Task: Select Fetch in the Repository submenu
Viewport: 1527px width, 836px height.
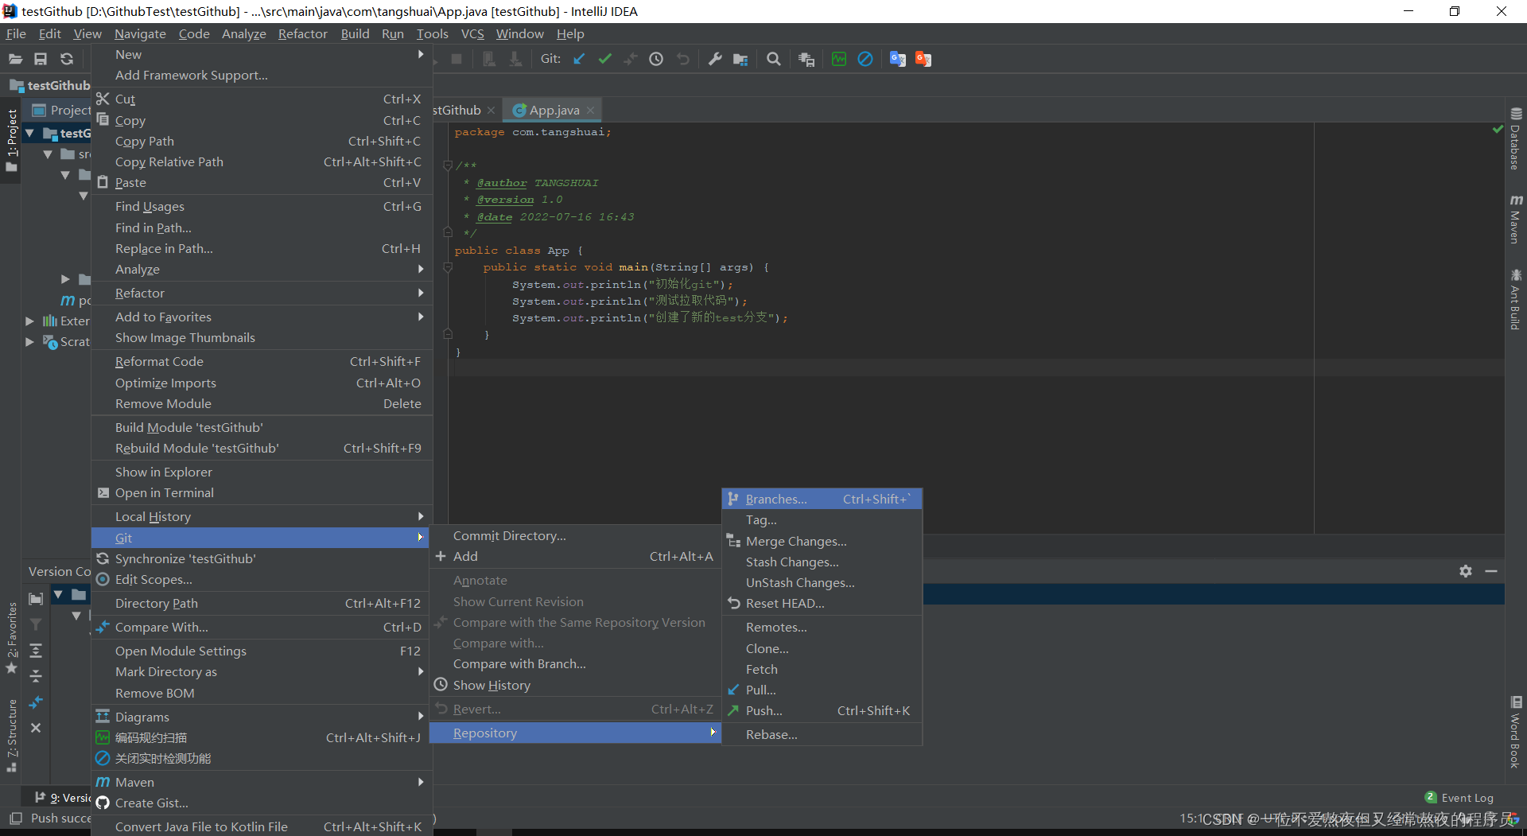Action: 822,670
